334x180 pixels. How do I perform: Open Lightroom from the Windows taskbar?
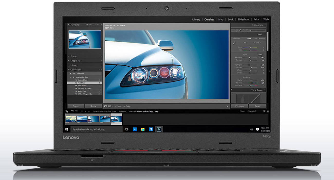click(159, 129)
